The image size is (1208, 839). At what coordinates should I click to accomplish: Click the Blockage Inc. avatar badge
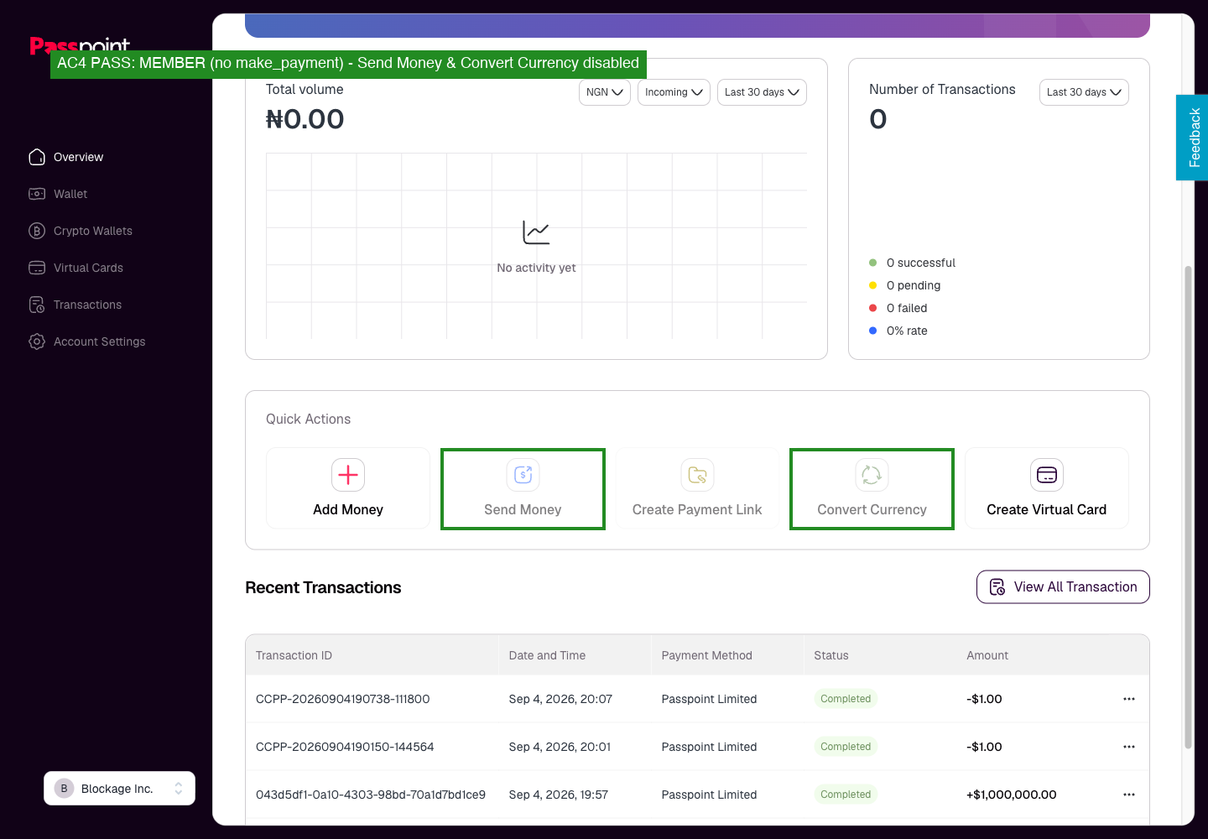pos(64,789)
